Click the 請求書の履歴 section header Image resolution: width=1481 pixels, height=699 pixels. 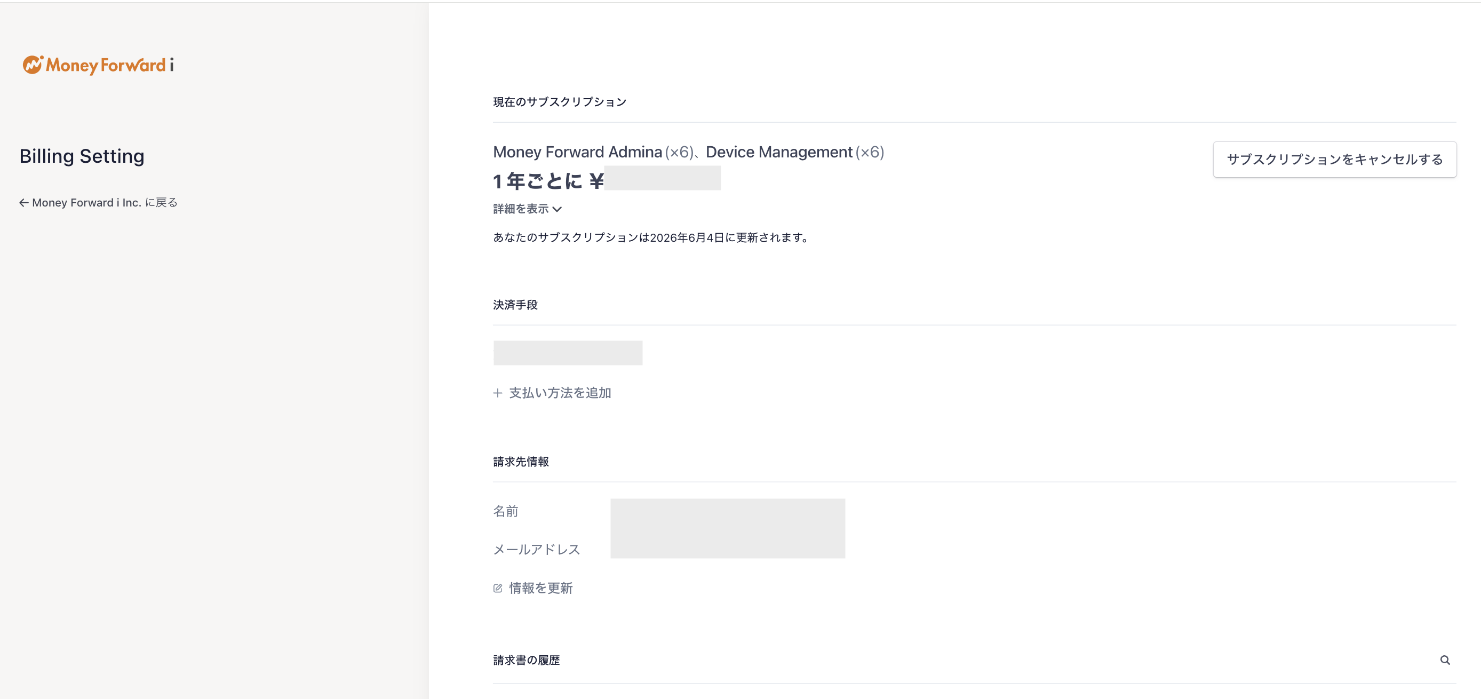point(526,660)
